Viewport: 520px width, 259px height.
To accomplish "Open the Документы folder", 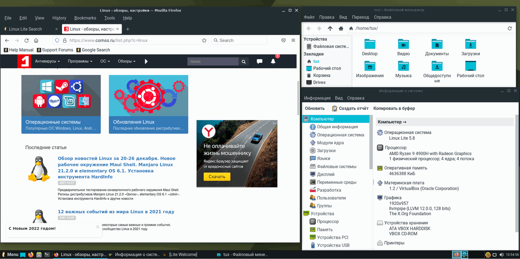I will [437, 48].
